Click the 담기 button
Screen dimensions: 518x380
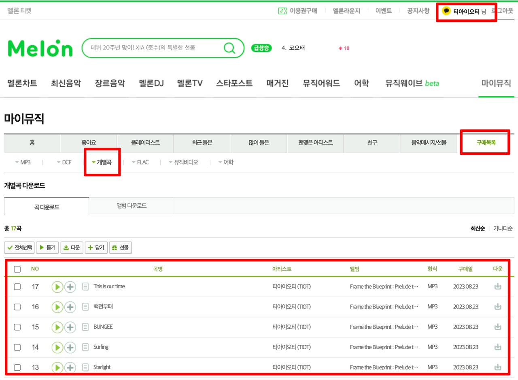[96, 248]
